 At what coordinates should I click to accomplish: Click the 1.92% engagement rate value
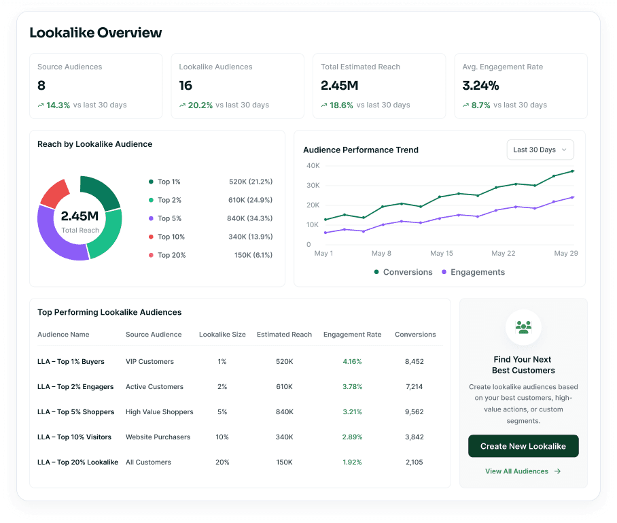[352, 462]
